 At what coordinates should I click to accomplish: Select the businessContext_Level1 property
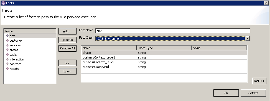coord(164,57)
